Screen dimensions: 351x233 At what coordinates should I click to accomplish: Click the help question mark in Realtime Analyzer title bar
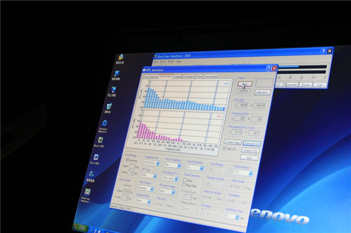coord(323,51)
